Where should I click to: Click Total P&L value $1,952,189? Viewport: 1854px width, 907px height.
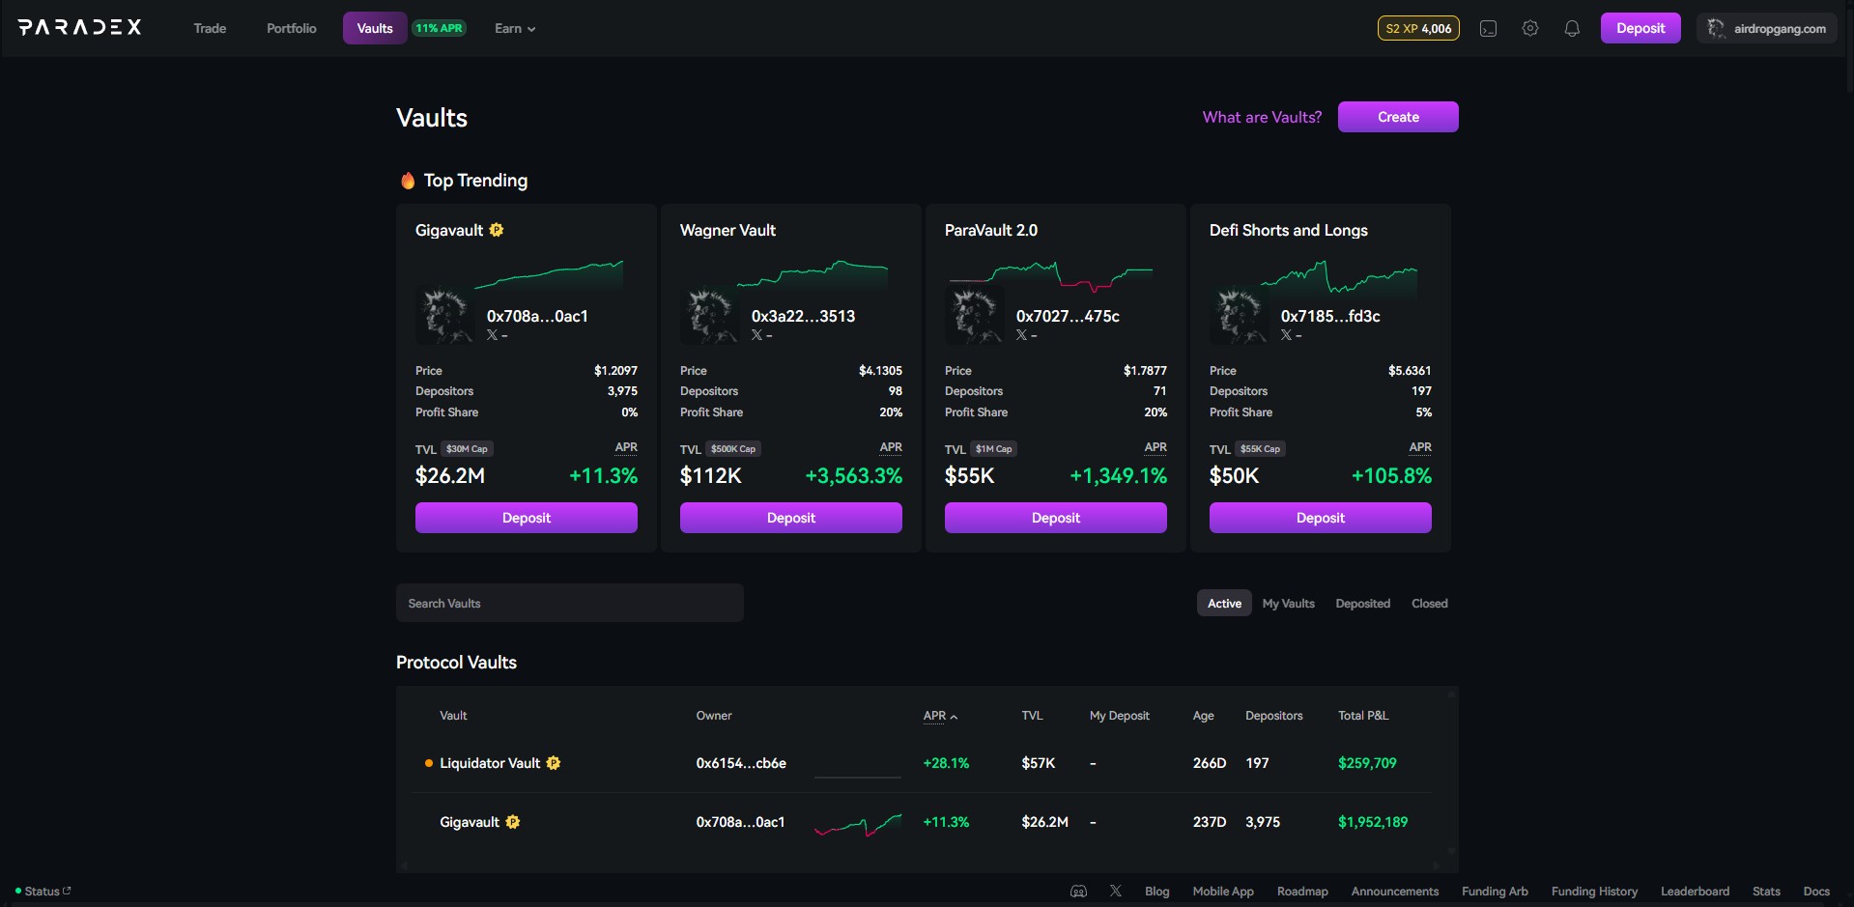1373,822
